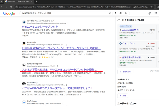159x106 pixels.
Task: Open the Amazon 日本新薬 WINZONE result link
Action: pyautogui.click(x=61, y=48)
